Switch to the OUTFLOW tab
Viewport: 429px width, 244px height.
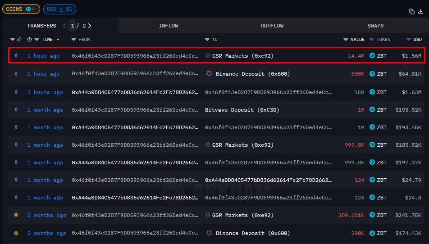point(272,26)
